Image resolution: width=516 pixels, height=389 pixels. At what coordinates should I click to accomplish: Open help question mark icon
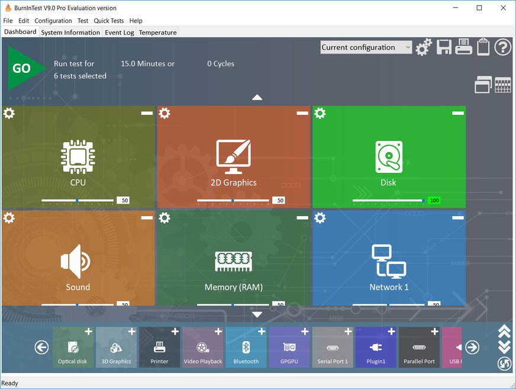[x=503, y=47]
